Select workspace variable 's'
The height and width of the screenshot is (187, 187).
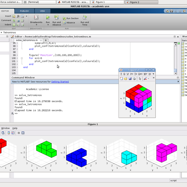click(184, 74)
